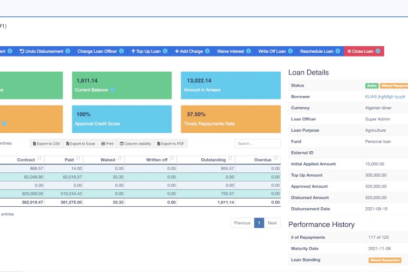Click paid value 319,244.43
Screen dimensions: 408x272
click(71, 194)
